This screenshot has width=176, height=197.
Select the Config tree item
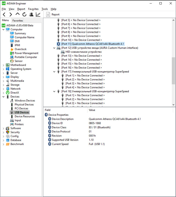15,136
